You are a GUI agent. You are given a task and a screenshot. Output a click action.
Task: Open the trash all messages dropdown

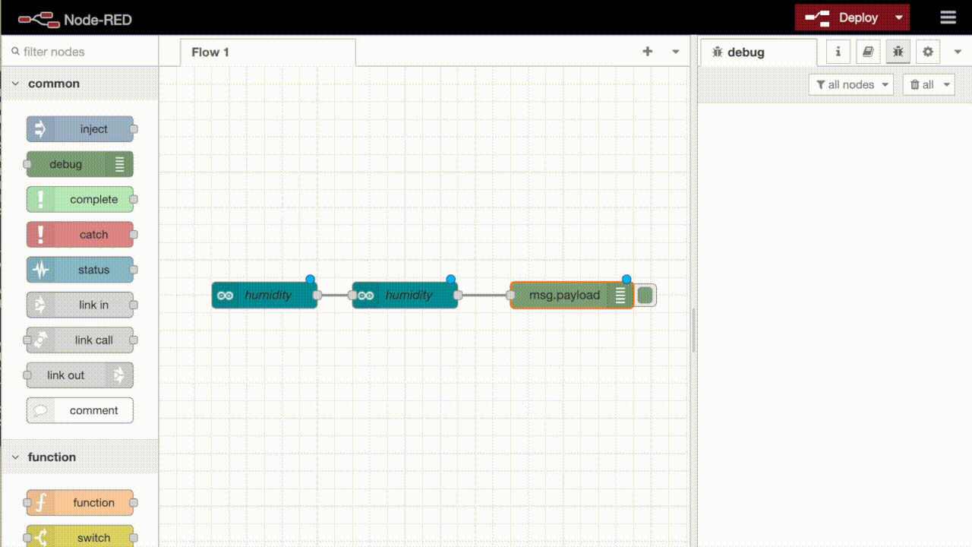coord(928,84)
